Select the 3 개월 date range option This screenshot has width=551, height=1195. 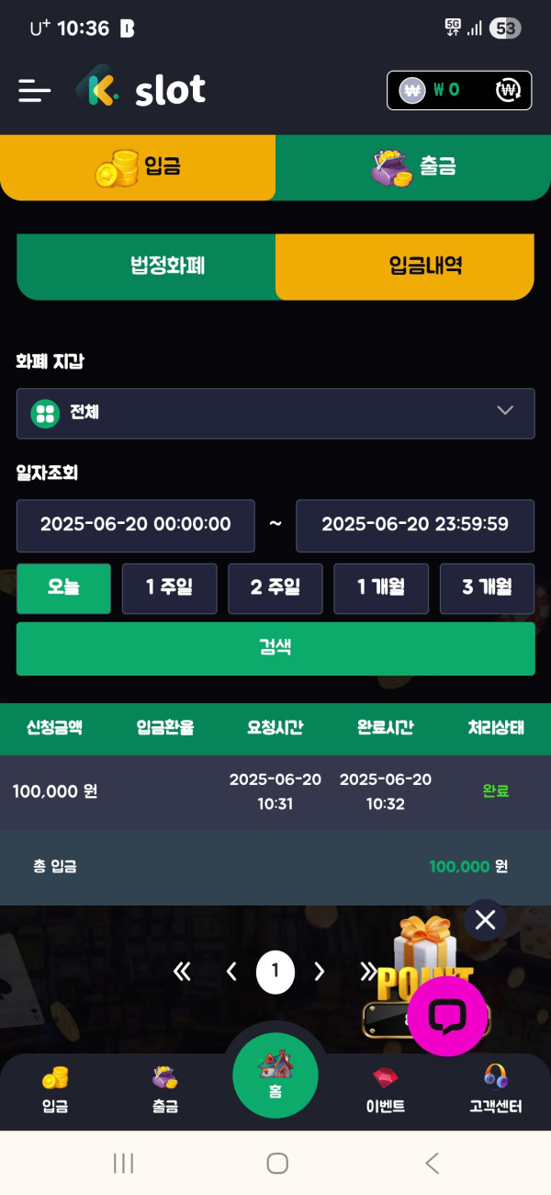click(487, 588)
